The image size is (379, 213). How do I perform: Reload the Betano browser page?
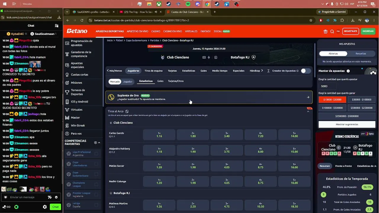[82, 20]
